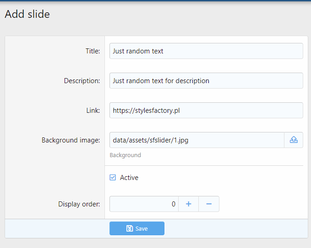Decrease Display order with the minus button
The image size is (311, 248).
coord(209,204)
